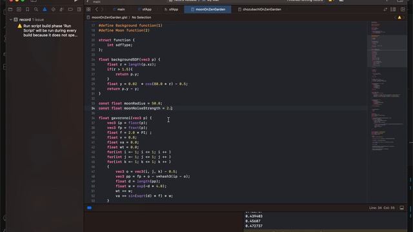Viewport: 413px width, 232px height.
Task: Click console output value 0.472737
Action: [x=254, y=226]
